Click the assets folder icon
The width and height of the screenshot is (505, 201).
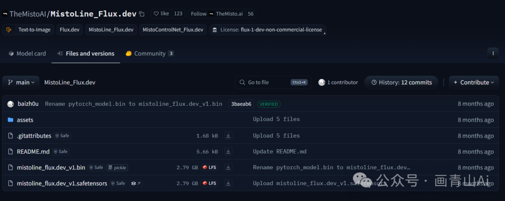(x=11, y=120)
